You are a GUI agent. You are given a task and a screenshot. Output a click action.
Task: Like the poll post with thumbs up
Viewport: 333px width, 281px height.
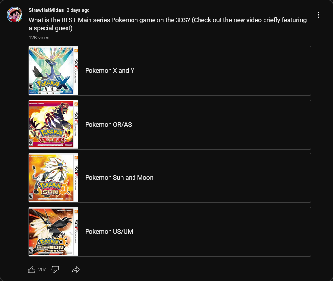[32, 270]
